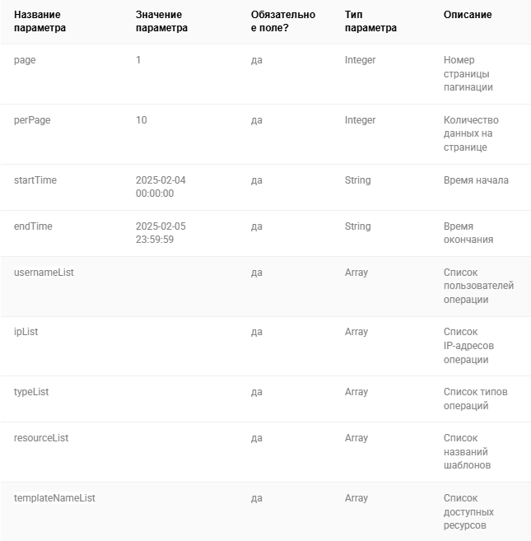Select the highlighted 'templateNameList' parameter name
This screenshot has width=531, height=541.
point(54,498)
